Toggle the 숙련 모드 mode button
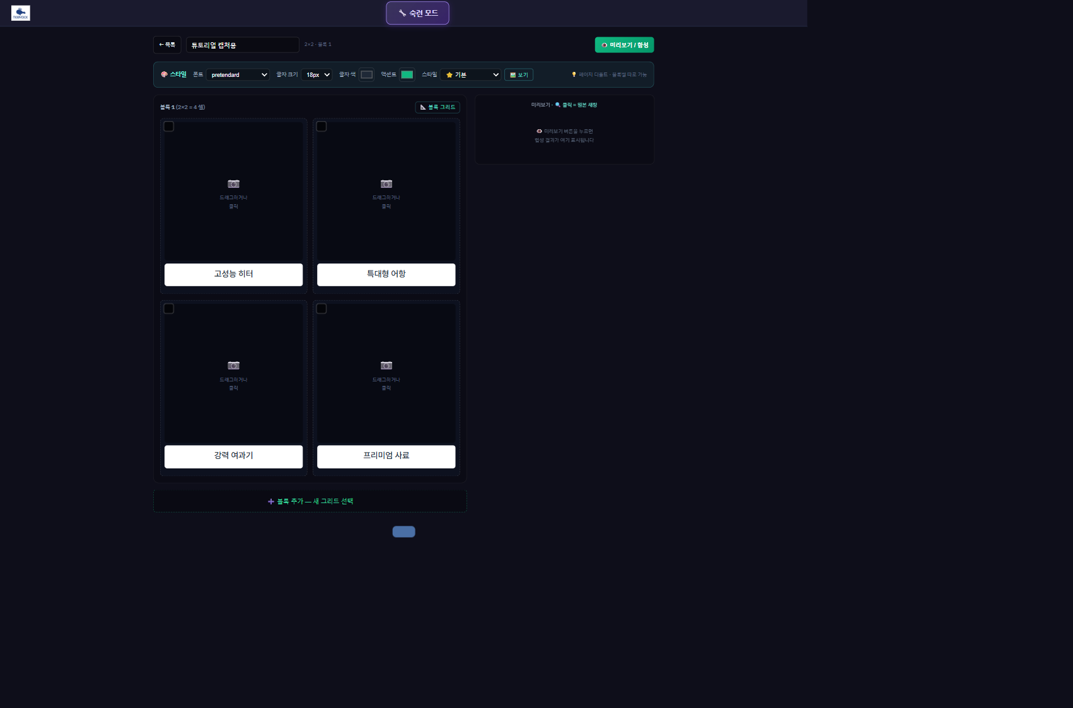The height and width of the screenshot is (708, 1073). 417,13
